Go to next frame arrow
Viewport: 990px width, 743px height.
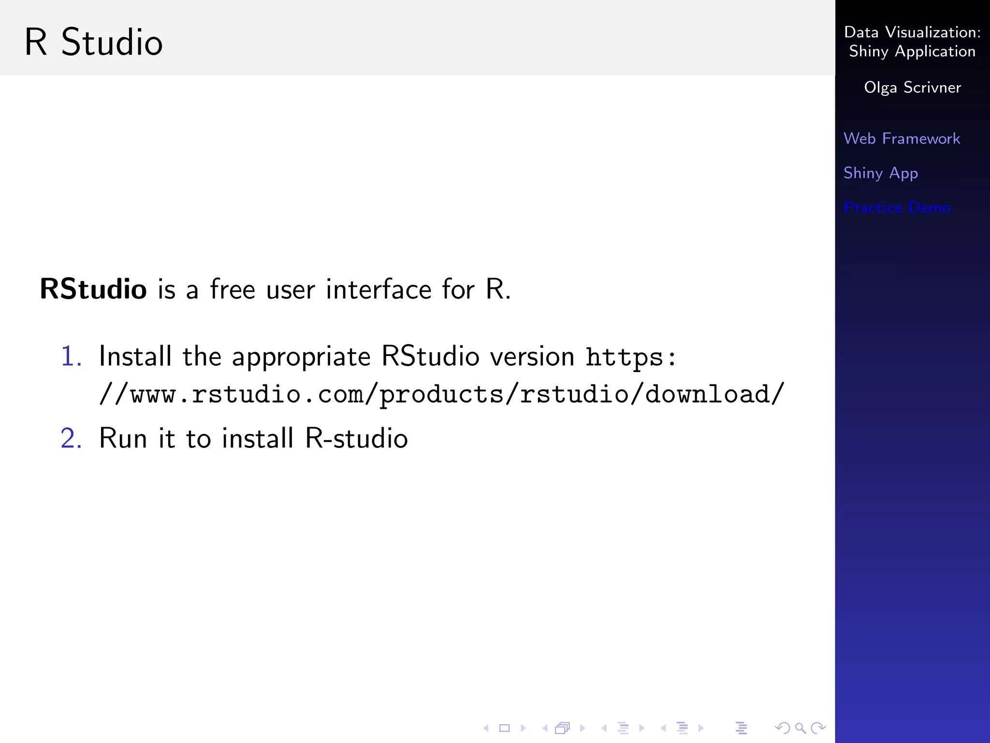[x=582, y=728]
